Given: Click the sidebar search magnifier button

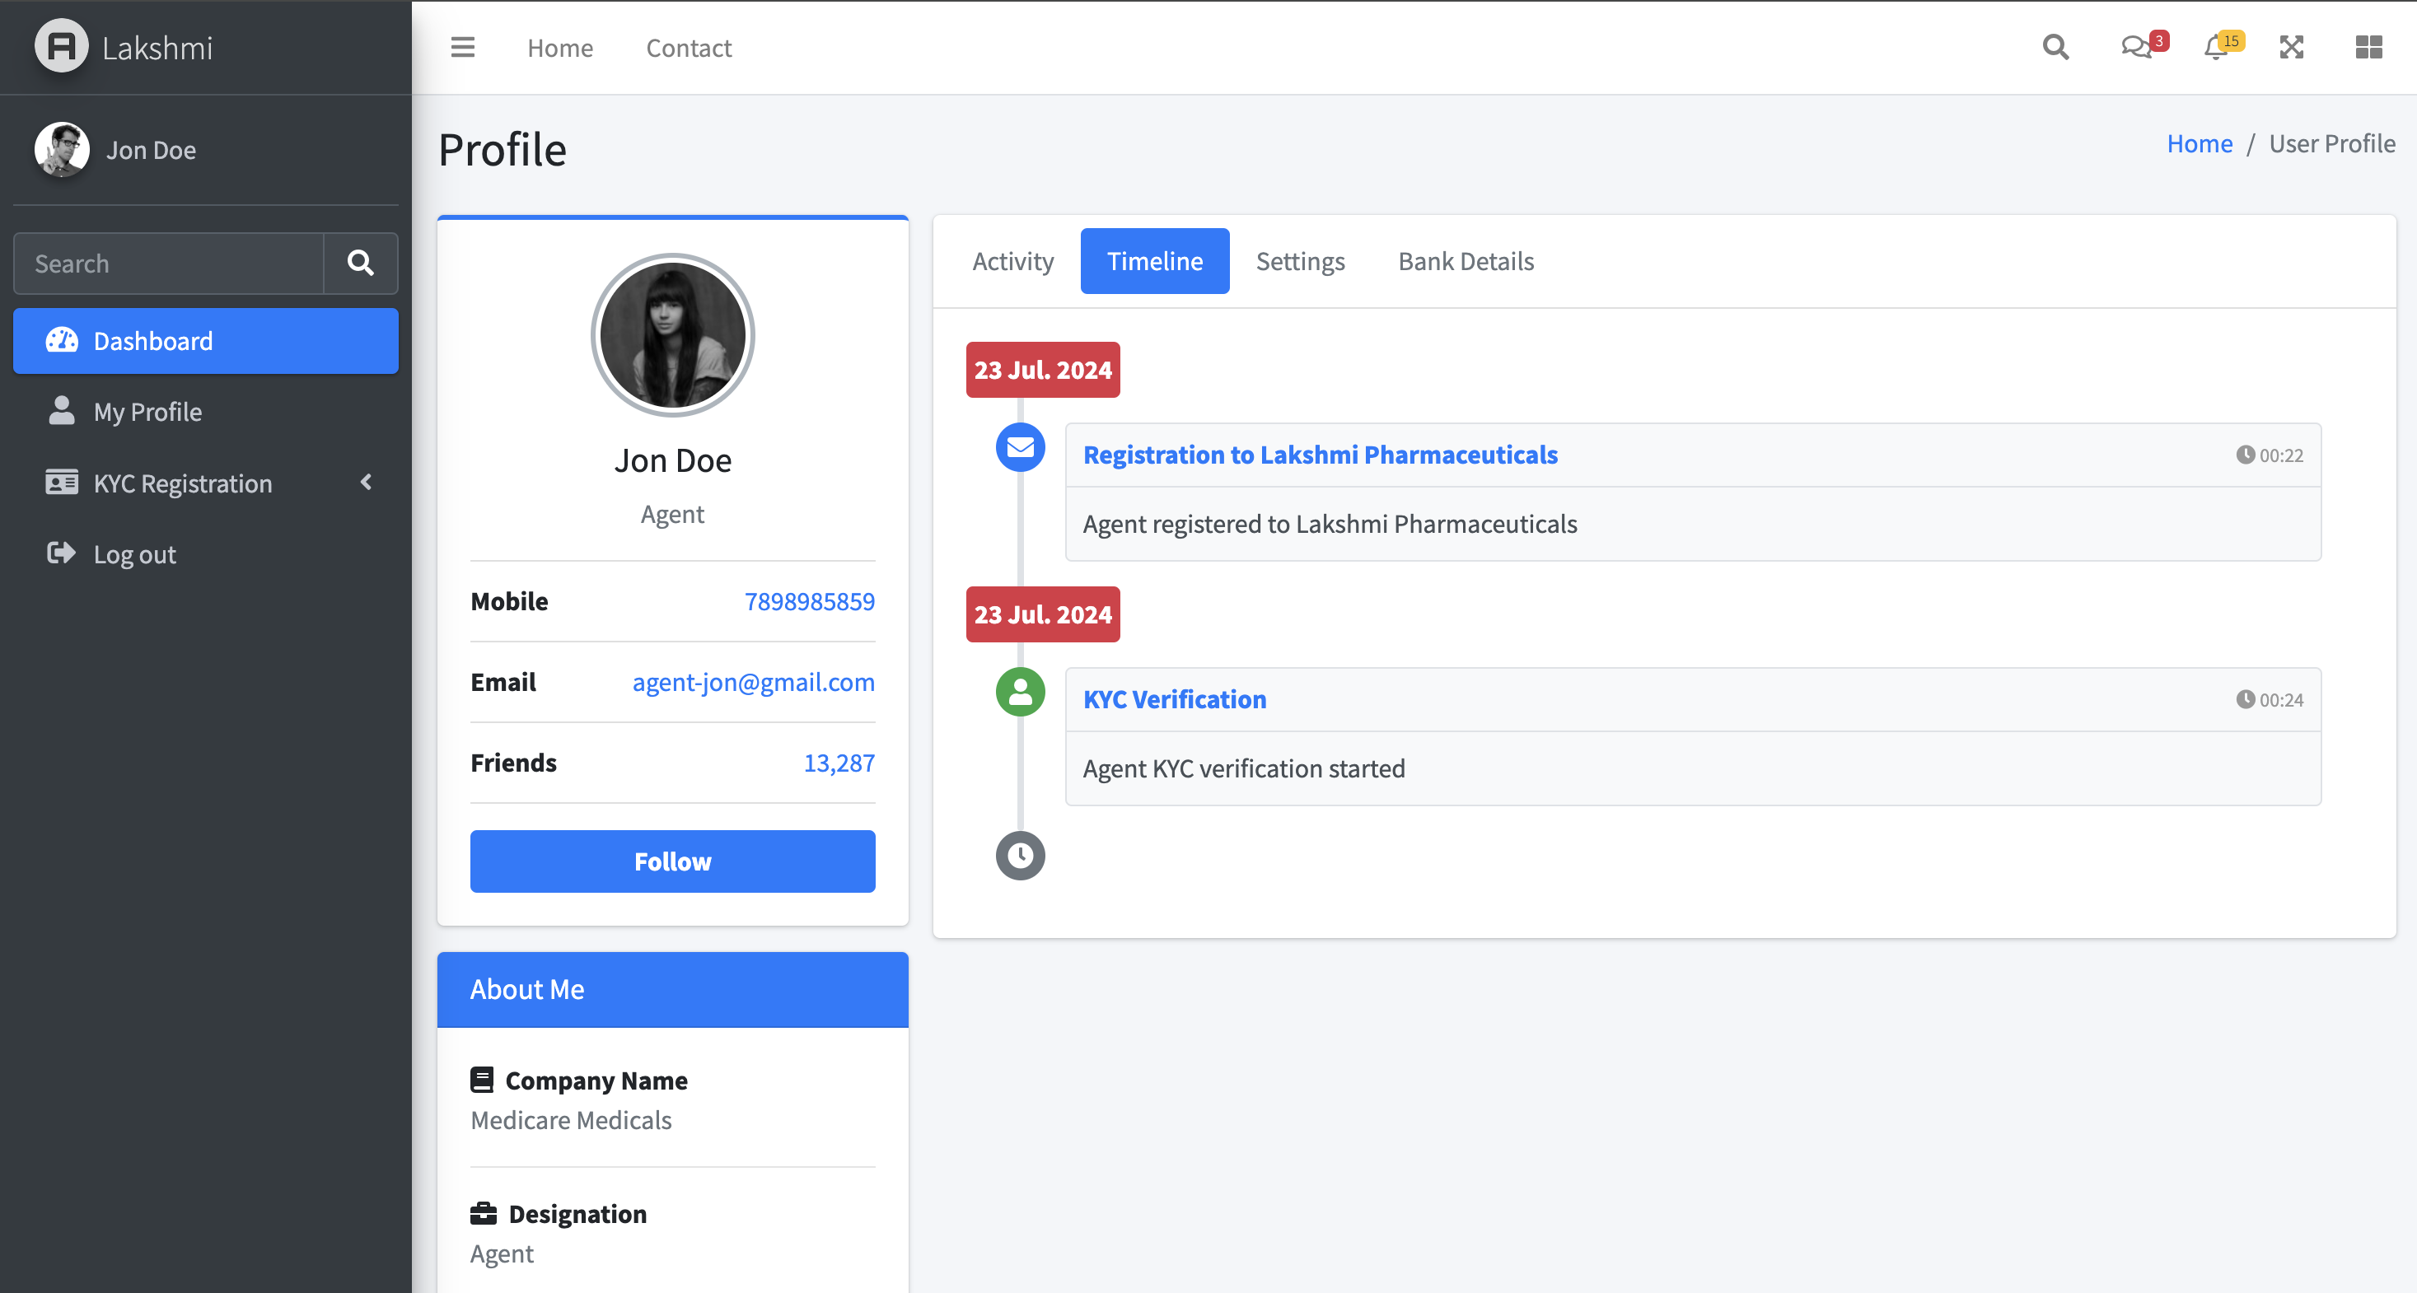Looking at the screenshot, I should (x=360, y=264).
